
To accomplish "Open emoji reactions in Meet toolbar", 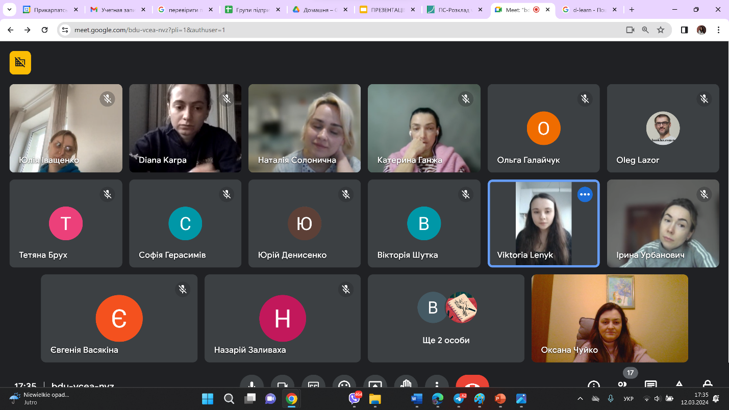I will pos(344,385).
